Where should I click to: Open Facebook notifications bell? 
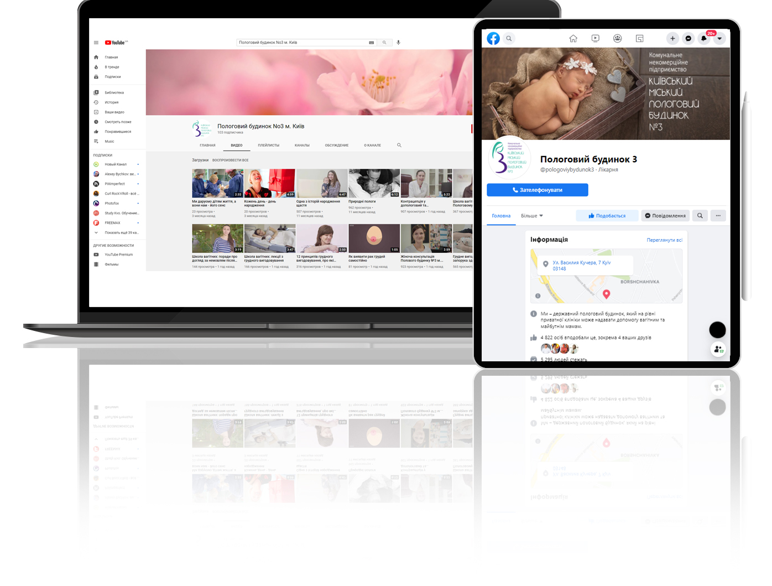[703, 38]
